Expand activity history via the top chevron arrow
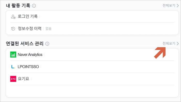Screen dimensions: 181x102 [178, 5]
